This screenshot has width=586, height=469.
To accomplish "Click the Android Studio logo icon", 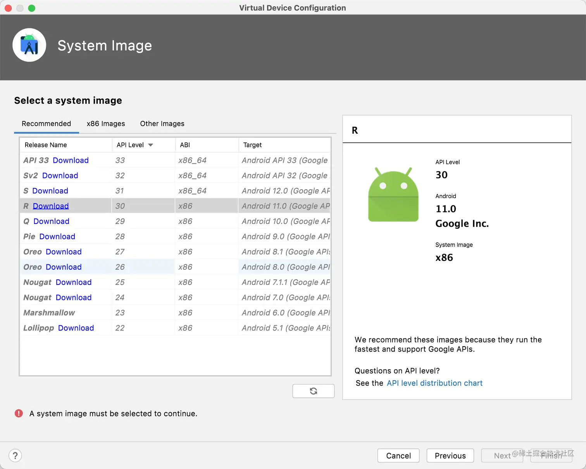I will coord(29,45).
